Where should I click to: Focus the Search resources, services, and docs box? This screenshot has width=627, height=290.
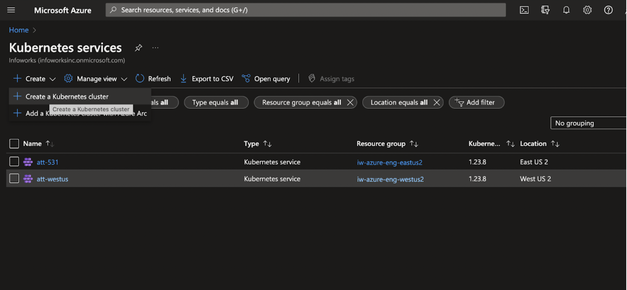point(306,10)
